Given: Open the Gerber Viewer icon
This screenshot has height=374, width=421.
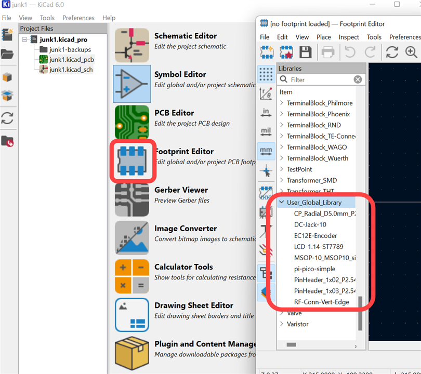Looking at the screenshot, I should (x=132, y=199).
